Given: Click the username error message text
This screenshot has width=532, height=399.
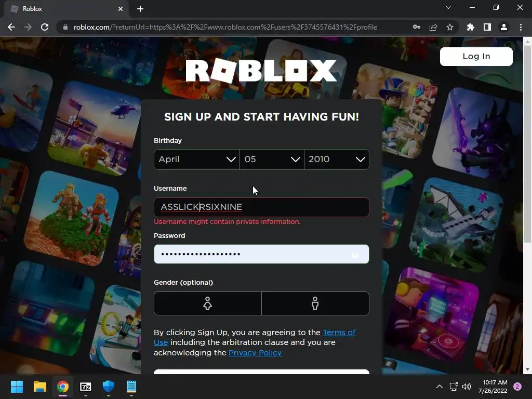Looking at the screenshot, I should [227, 221].
